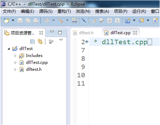
Task: Open the 源码(S) menu
Action: pos(46,11)
